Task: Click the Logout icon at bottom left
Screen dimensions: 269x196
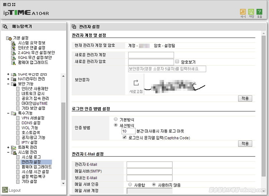Action: coord(5,190)
